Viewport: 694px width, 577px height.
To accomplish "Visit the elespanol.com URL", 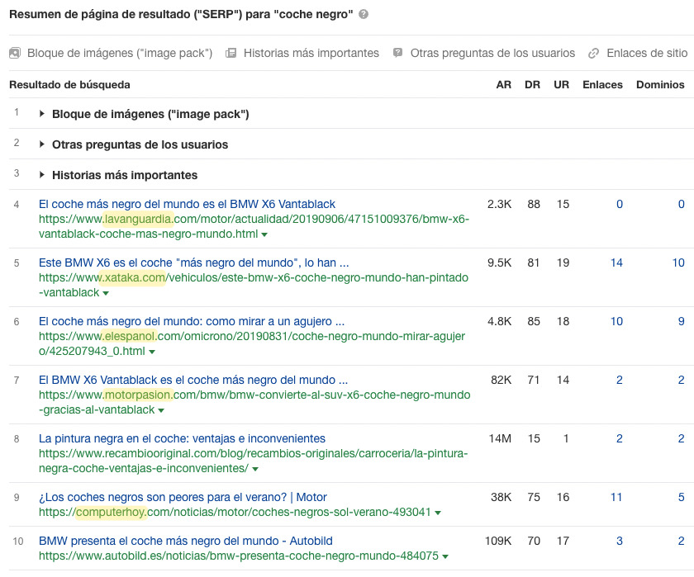I will click(x=252, y=343).
